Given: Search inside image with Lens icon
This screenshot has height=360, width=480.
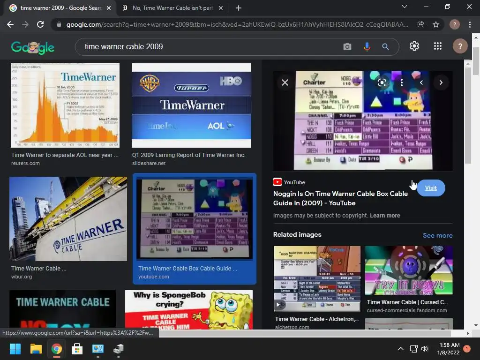Looking at the screenshot, I should tap(382, 82).
